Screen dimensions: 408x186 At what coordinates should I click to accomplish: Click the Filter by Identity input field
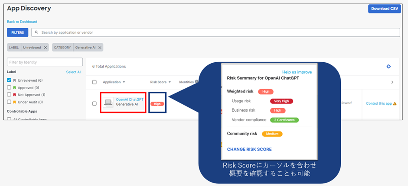(45, 62)
